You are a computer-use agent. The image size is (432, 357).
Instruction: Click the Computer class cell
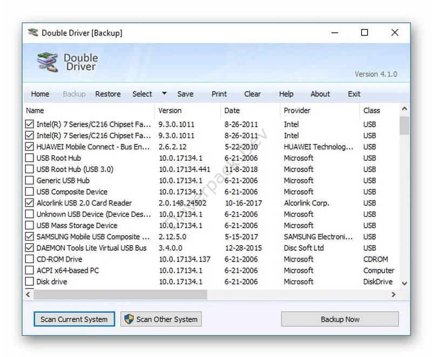[379, 270]
